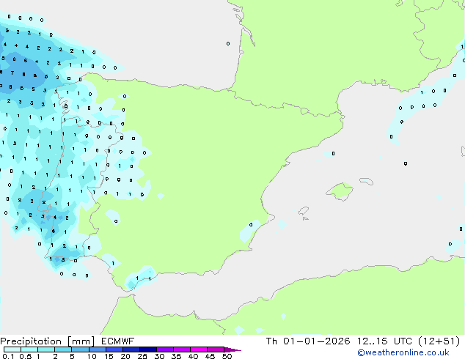Screen dimensions: 465x359
Task: Select the 1–2 mm legend swatch
Action: 46,349
